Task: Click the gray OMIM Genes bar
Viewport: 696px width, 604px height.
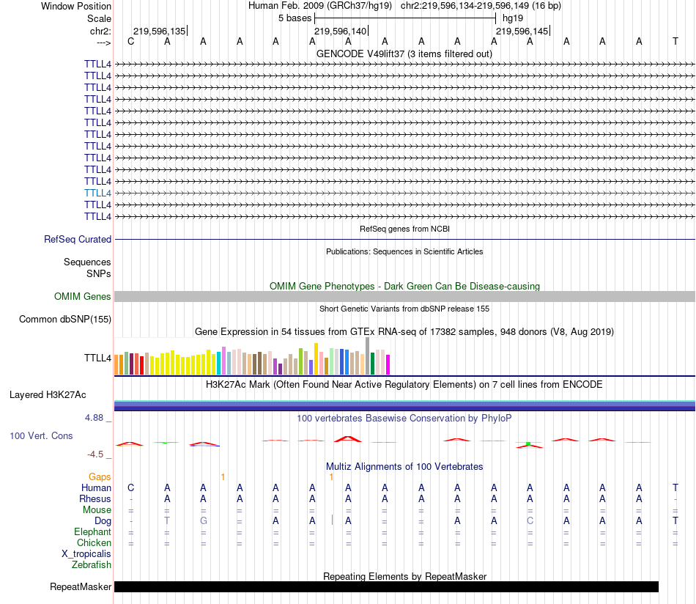Action: [x=404, y=296]
